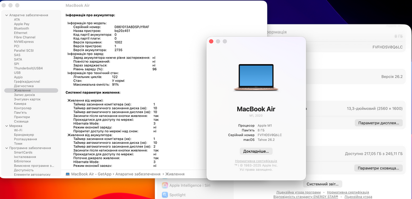Select Пам'ять in the system report sidebar
Screen dimensions: 412x199
20,113
